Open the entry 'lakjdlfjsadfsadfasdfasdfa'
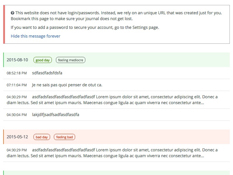Screen dimensions: 233x175 pos(56,115)
